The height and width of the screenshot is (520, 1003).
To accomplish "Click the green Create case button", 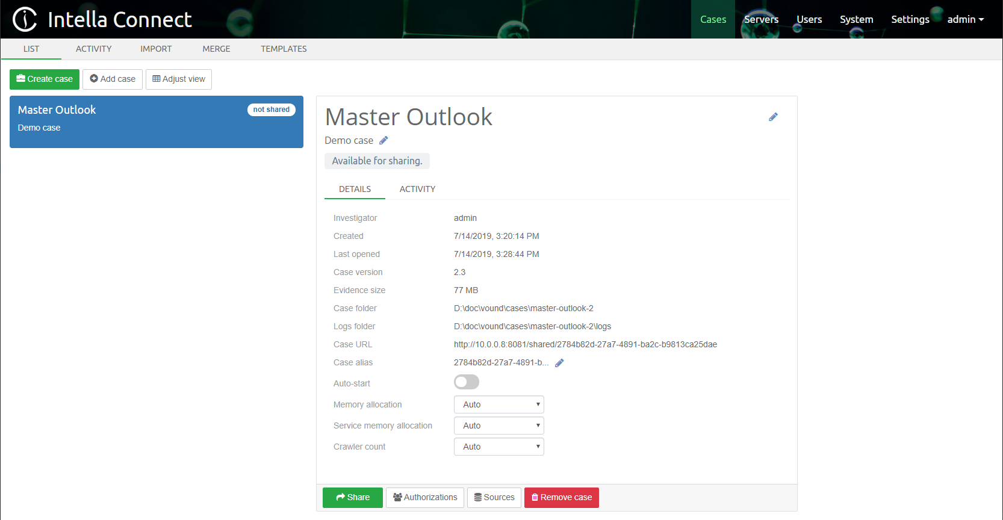I will coord(45,79).
